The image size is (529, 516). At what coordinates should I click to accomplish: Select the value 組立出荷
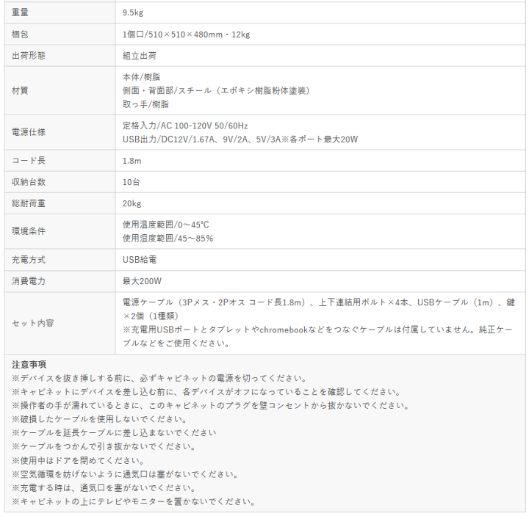pyautogui.click(x=140, y=56)
